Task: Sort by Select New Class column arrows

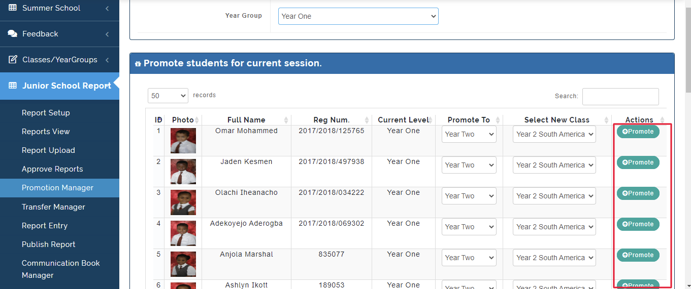Action: coord(607,120)
